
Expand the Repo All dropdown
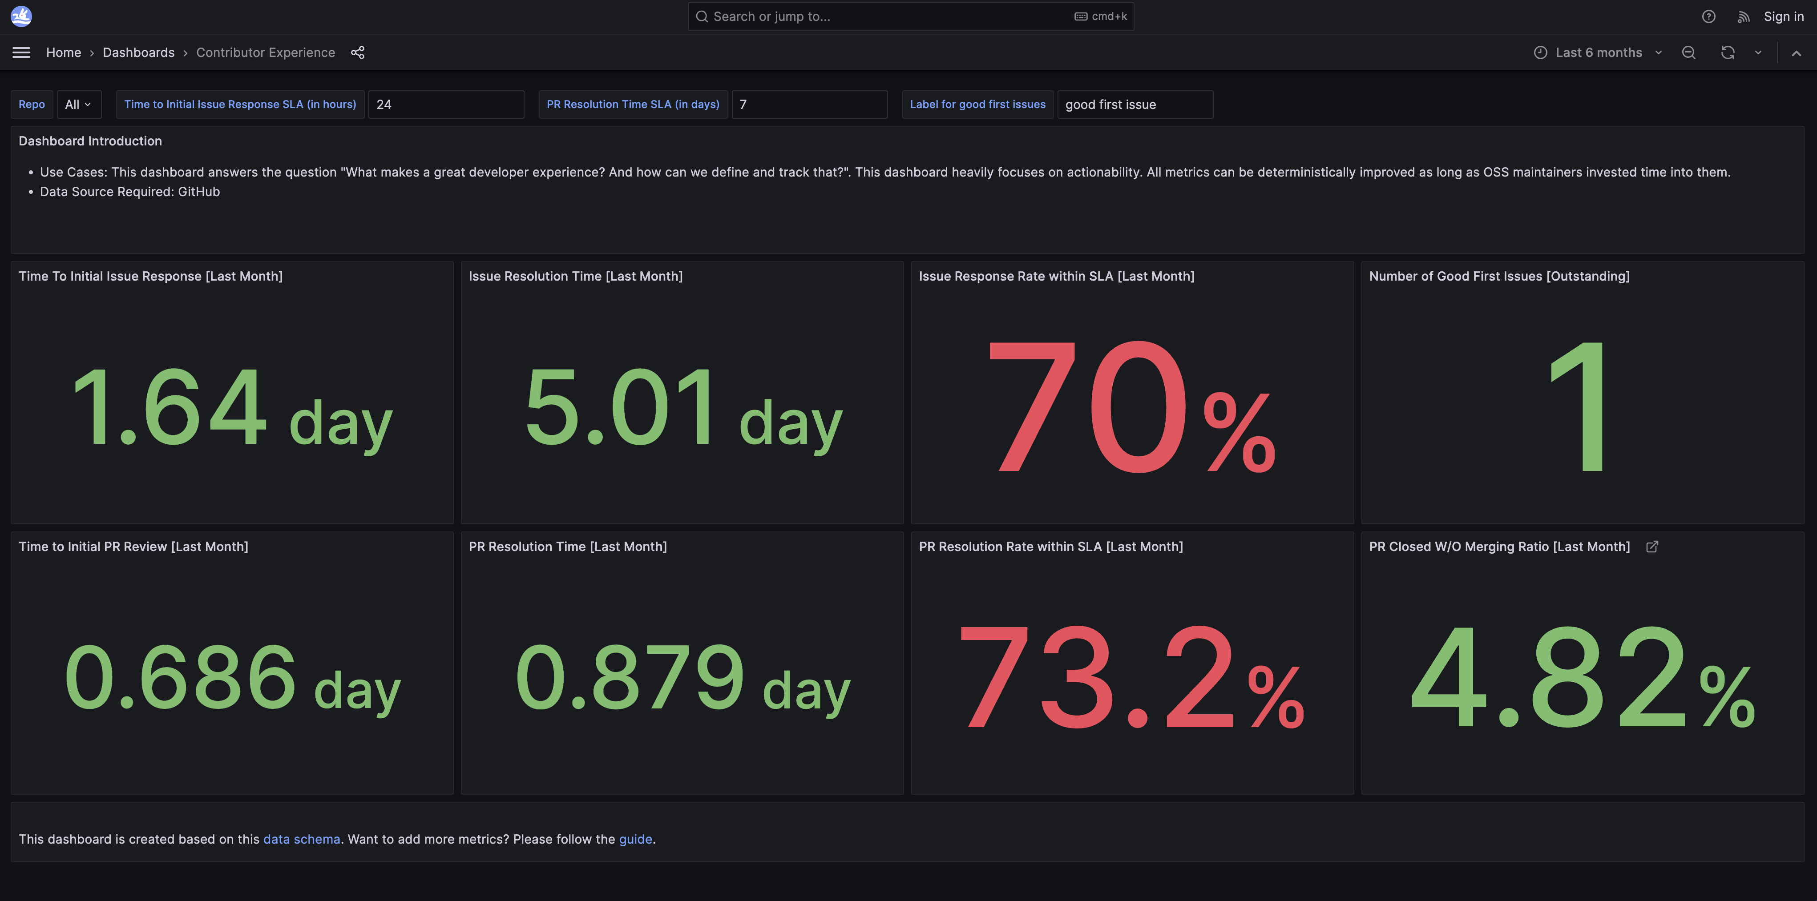point(78,105)
